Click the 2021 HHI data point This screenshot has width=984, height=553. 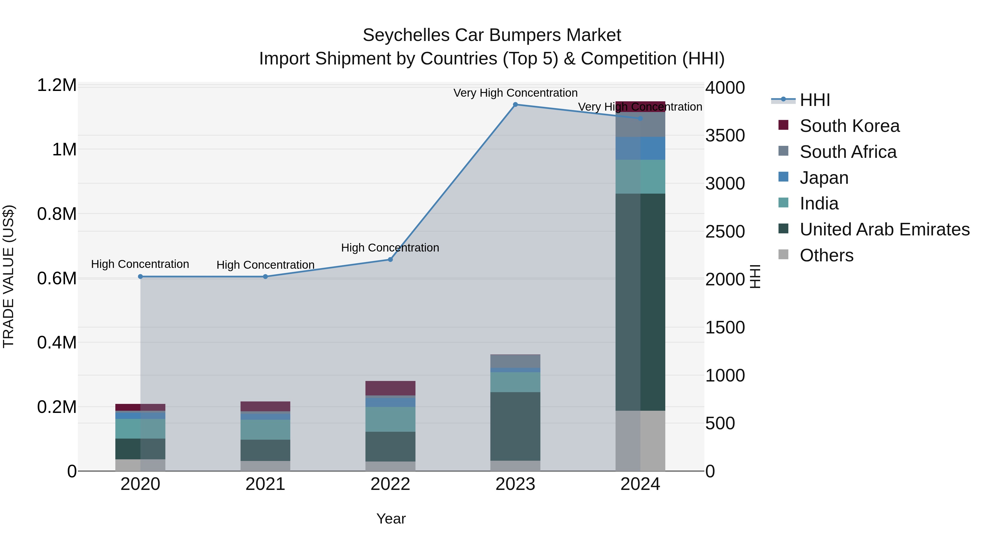[x=265, y=277]
